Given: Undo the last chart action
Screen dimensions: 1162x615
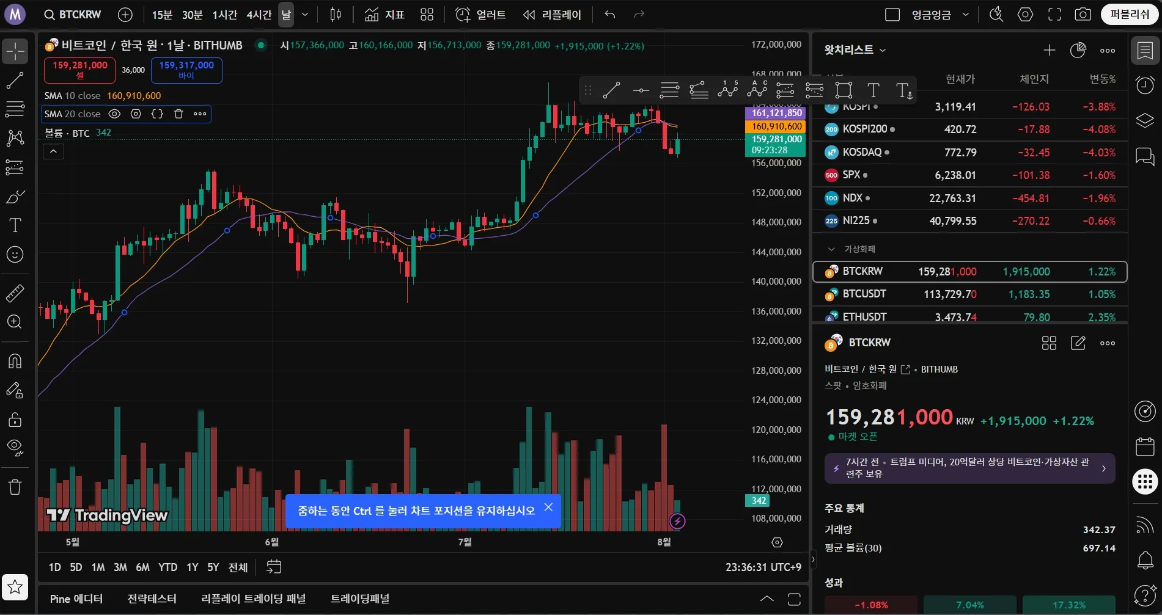Looking at the screenshot, I should [x=610, y=15].
